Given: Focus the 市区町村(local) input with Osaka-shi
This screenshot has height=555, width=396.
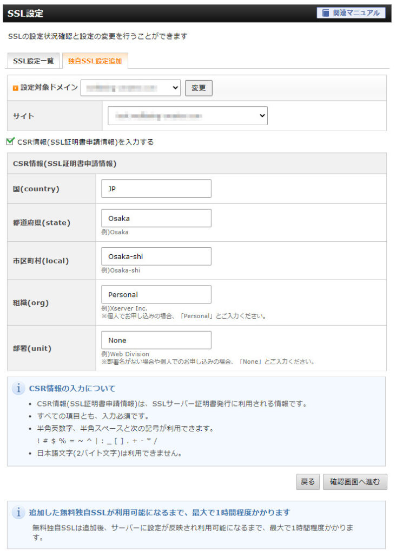Looking at the screenshot, I should (x=156, y=256).
